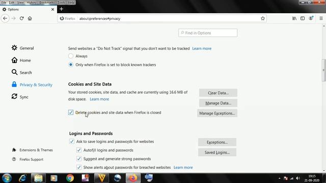Open the home page using the house icon
This screenshot has width=326, height=183.
click(30, 18)
